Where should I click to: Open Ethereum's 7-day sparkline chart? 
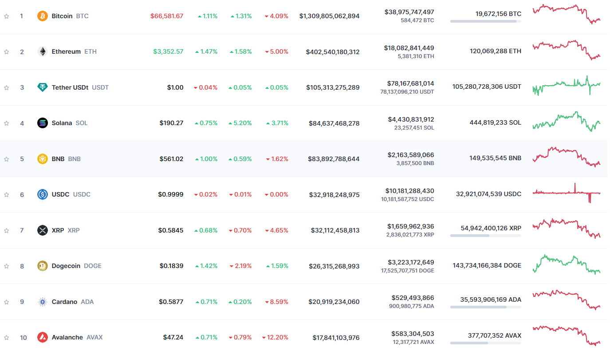point(567,50)
